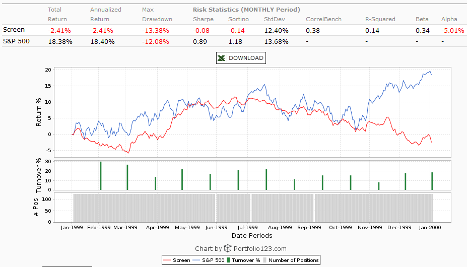This screenshot has height=267, width=467.
Task: Click the Feb-1999 turnover bar
Action: pyautogui.click(x=101, y=176)
